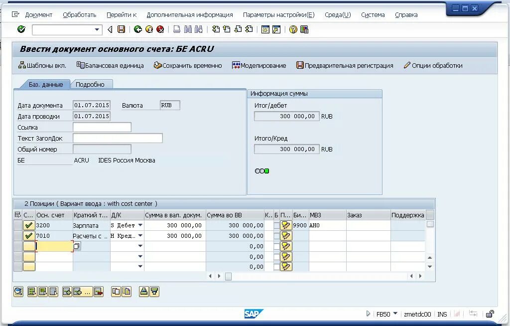Click the green check status of line item 3200

point(28,225)
